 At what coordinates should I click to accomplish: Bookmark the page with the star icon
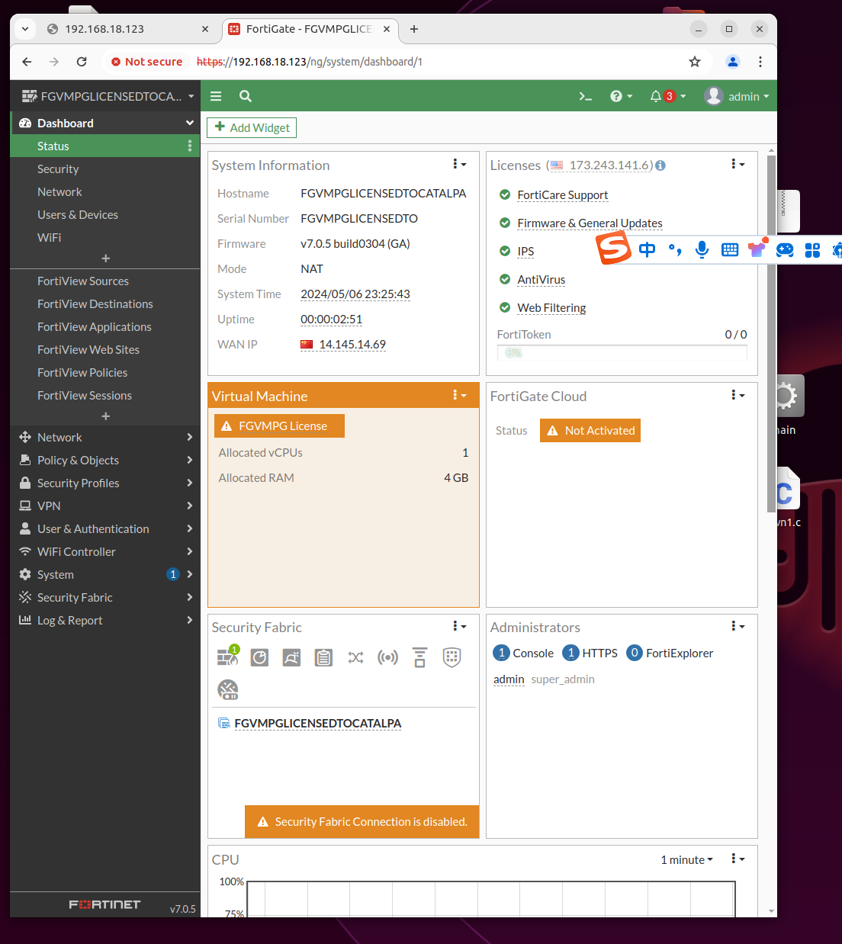pos(694,62)
